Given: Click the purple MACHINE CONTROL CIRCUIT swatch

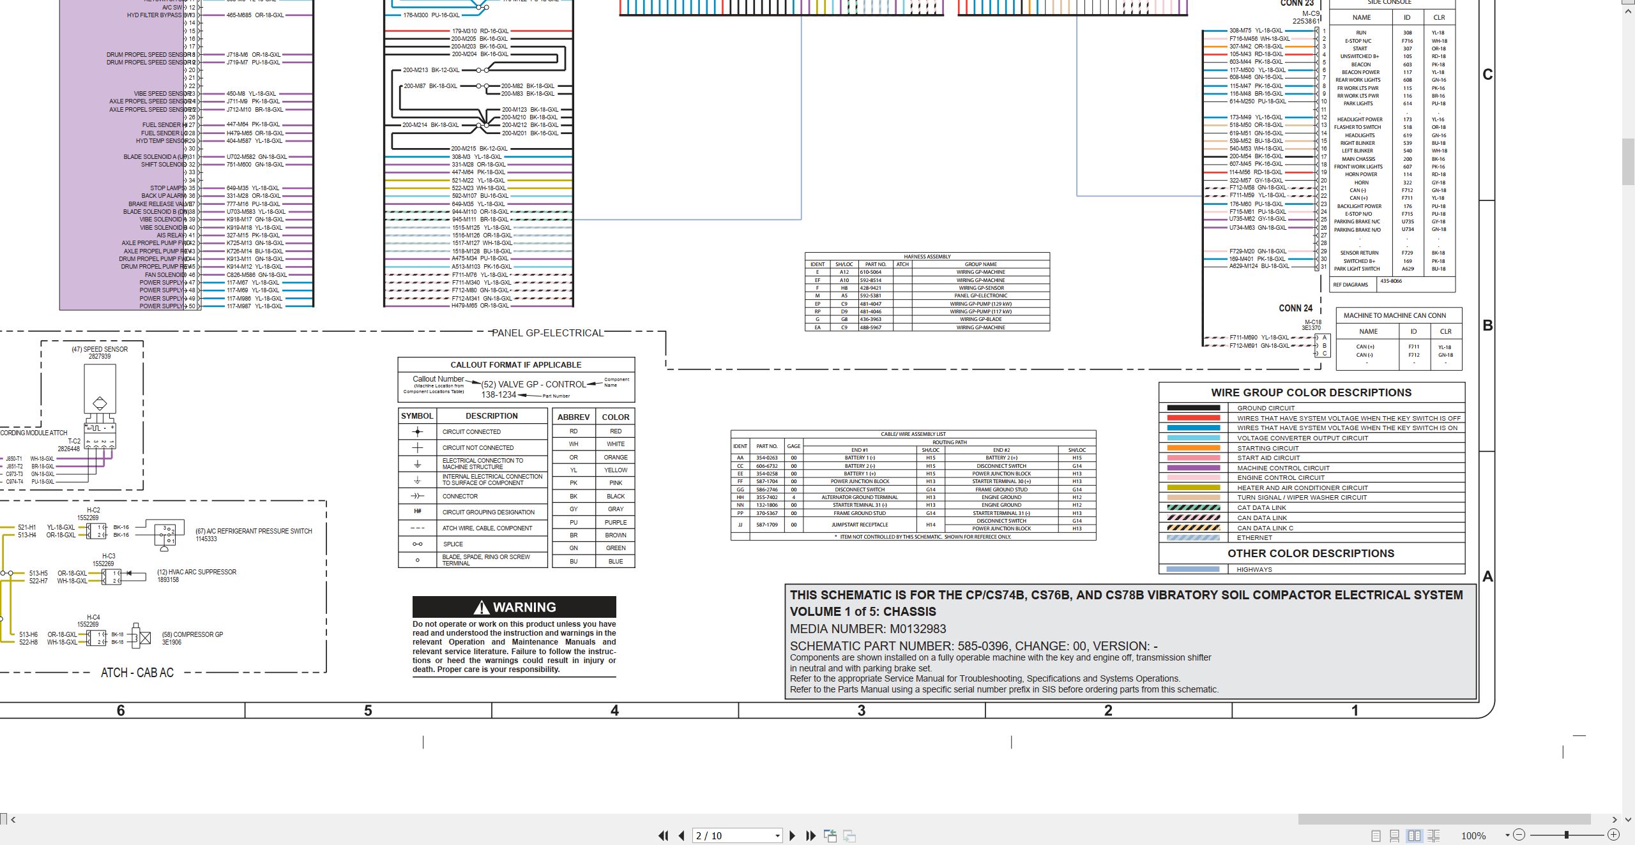Looking at the screenshot, I should point(1193,468).
